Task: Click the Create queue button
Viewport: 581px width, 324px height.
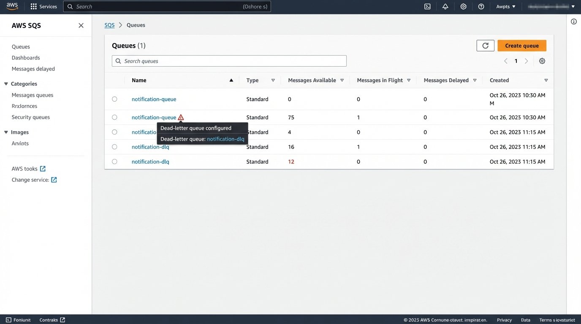Action: tap(521, 46)
